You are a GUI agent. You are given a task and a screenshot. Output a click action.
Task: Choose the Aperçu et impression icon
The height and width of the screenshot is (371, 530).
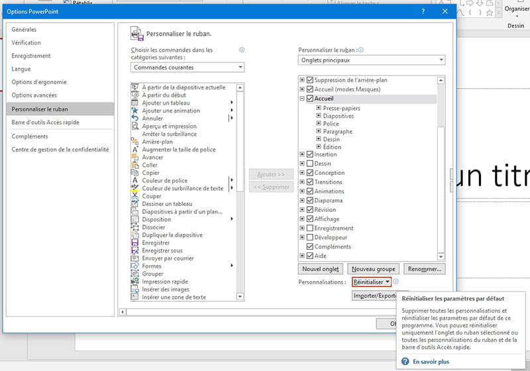tap(134, 126)
